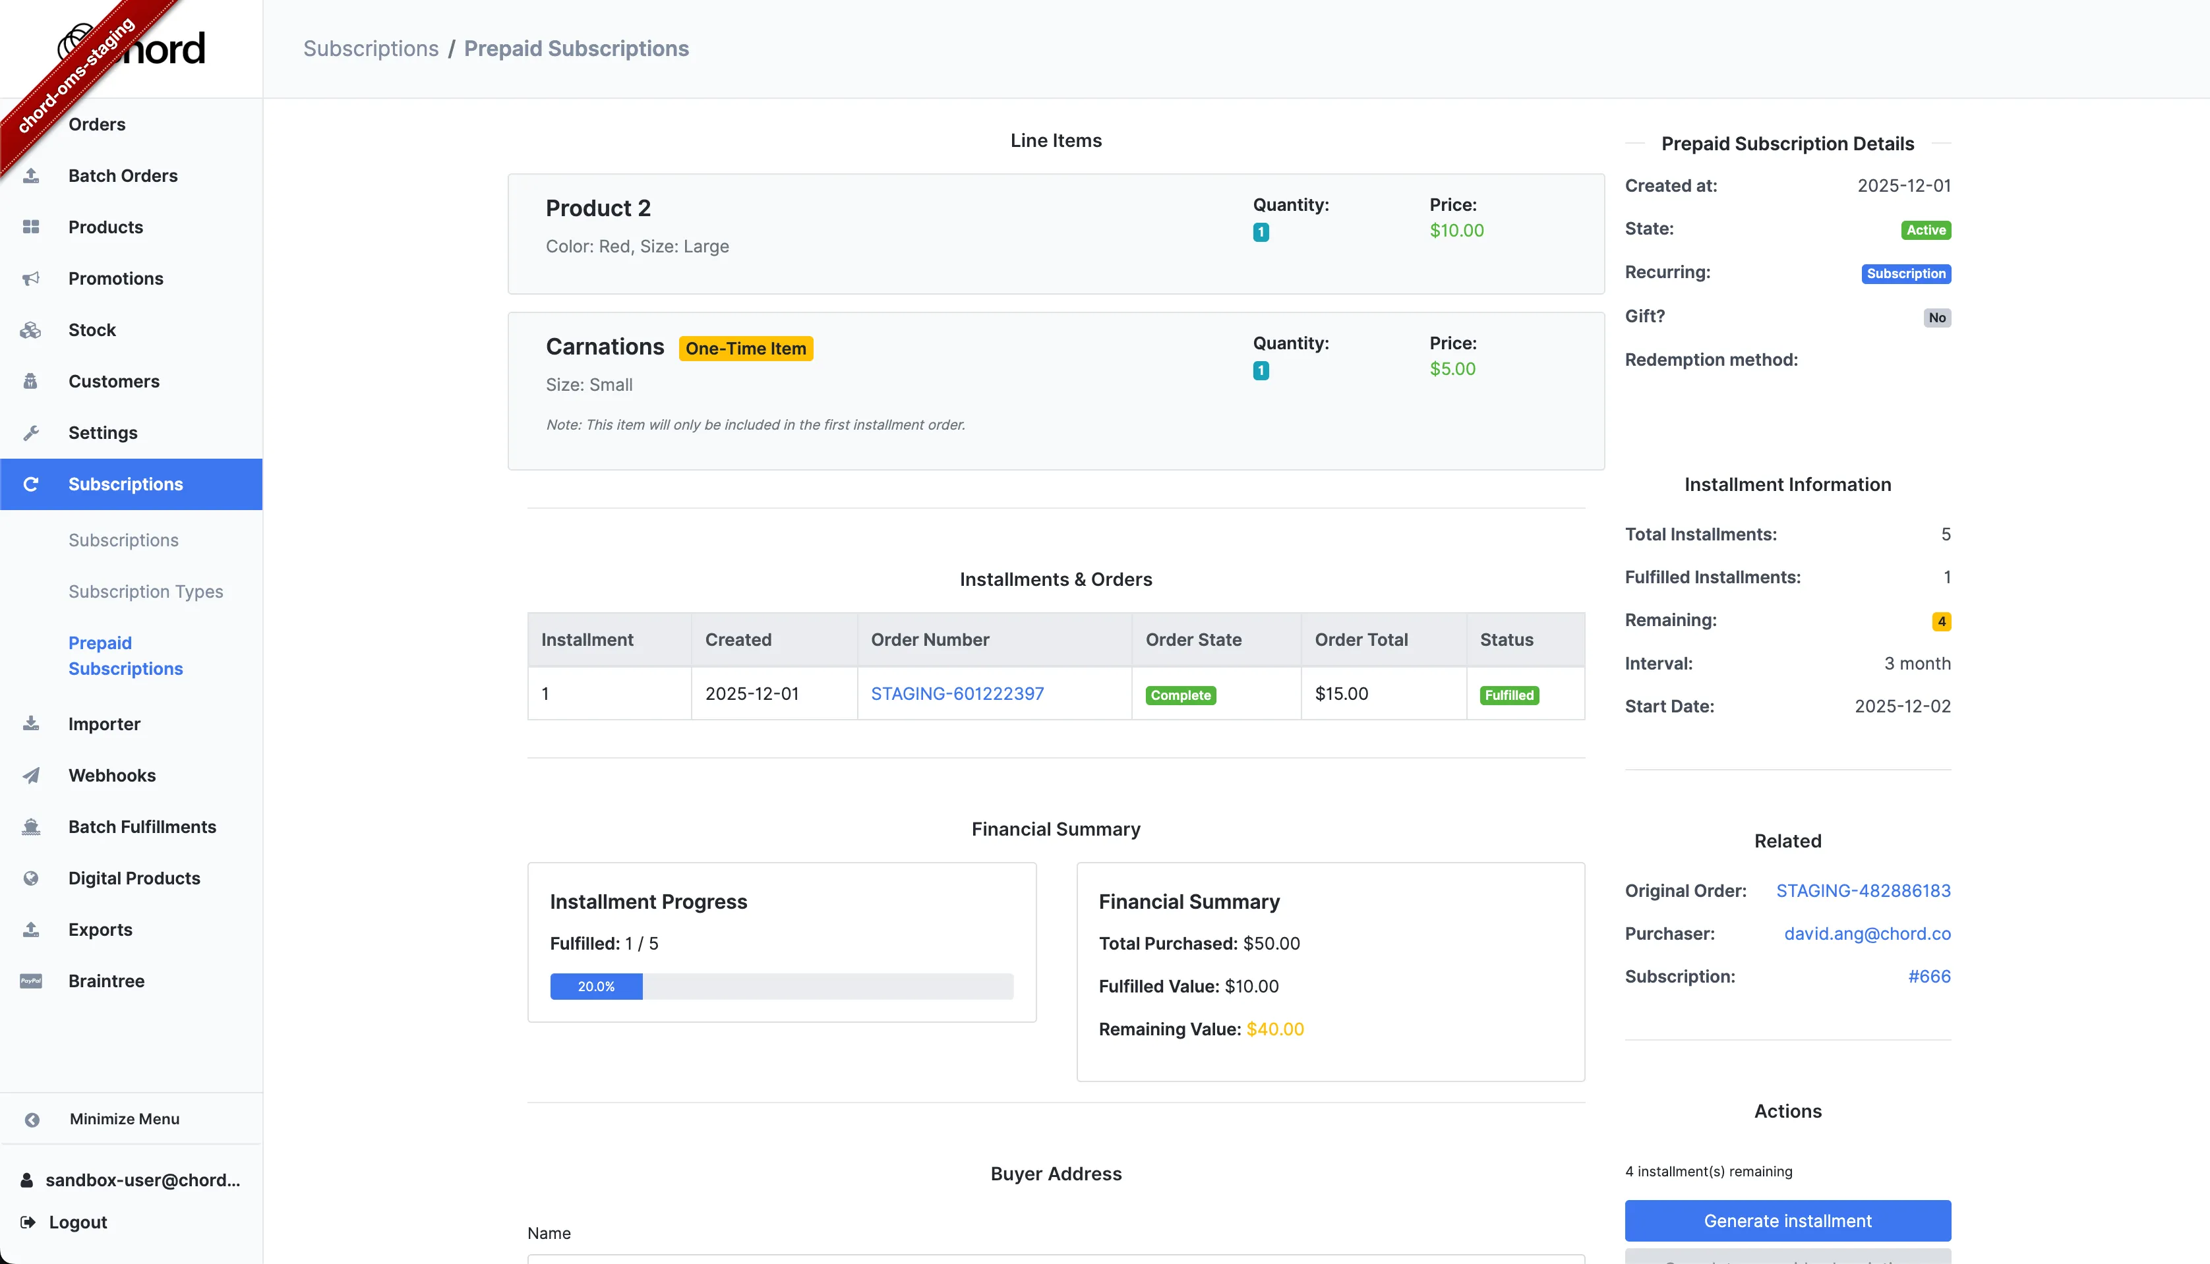This screenshot has height=1264, width=2210.
Task: Click the Batch Fulfillments ship icon
Action: pyautogui.click(x=31, y=826)
